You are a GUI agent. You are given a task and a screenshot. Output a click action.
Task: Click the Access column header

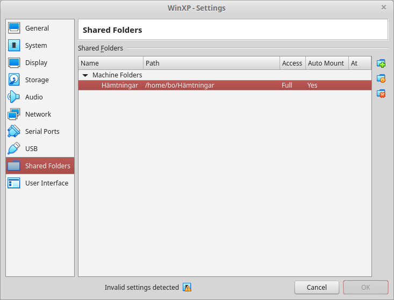293,63
